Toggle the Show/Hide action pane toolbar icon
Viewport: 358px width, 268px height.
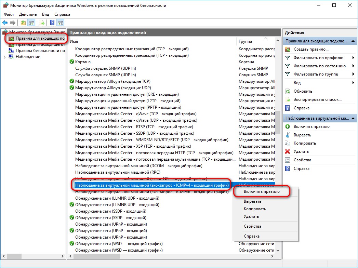click(61, 23)
